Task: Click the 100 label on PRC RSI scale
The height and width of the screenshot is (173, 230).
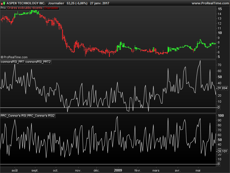Action: 221,116
